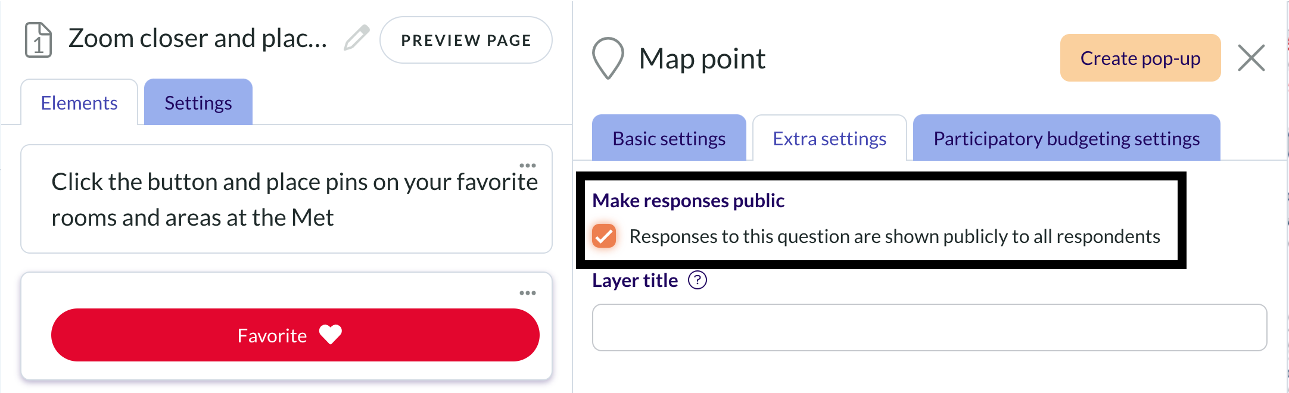The height and width of the screenshot is (393, 1289).
Task: Click the Create pop-up button
Action: click(1141, 58)
